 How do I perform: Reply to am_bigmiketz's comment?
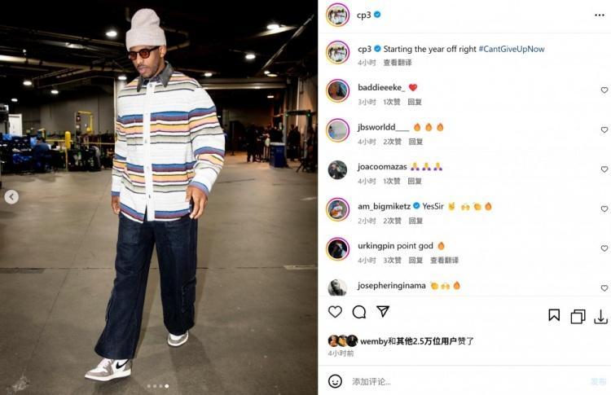(x=415, y=221)
